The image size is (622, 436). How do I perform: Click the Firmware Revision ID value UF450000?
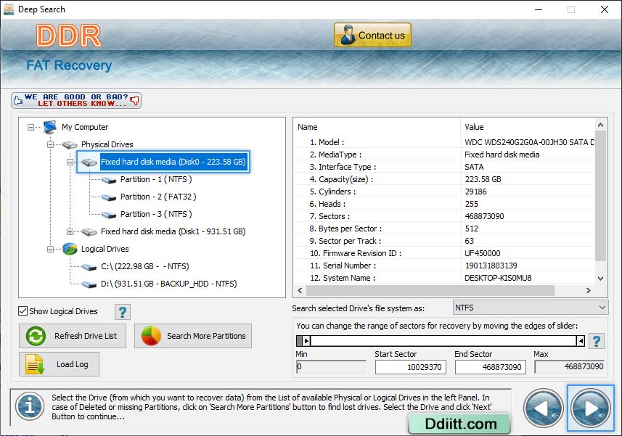coord(483,253)
